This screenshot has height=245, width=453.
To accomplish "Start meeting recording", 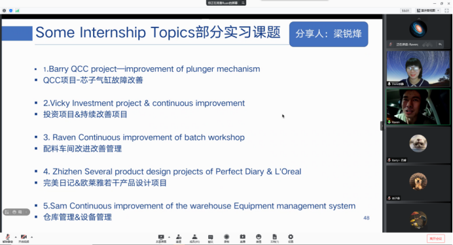I will 226,238.
